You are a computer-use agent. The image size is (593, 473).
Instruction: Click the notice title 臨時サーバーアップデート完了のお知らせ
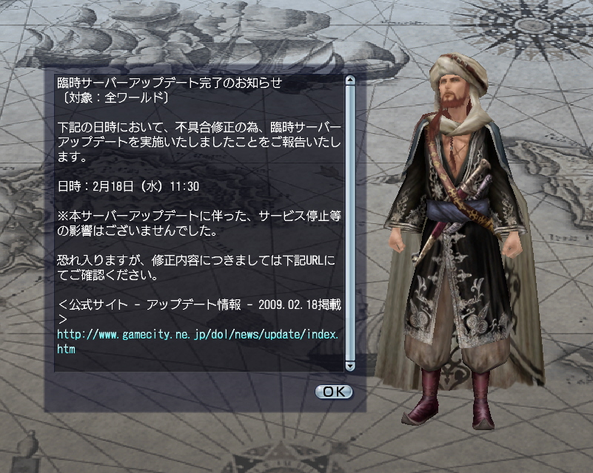click(x=170, y=82)
